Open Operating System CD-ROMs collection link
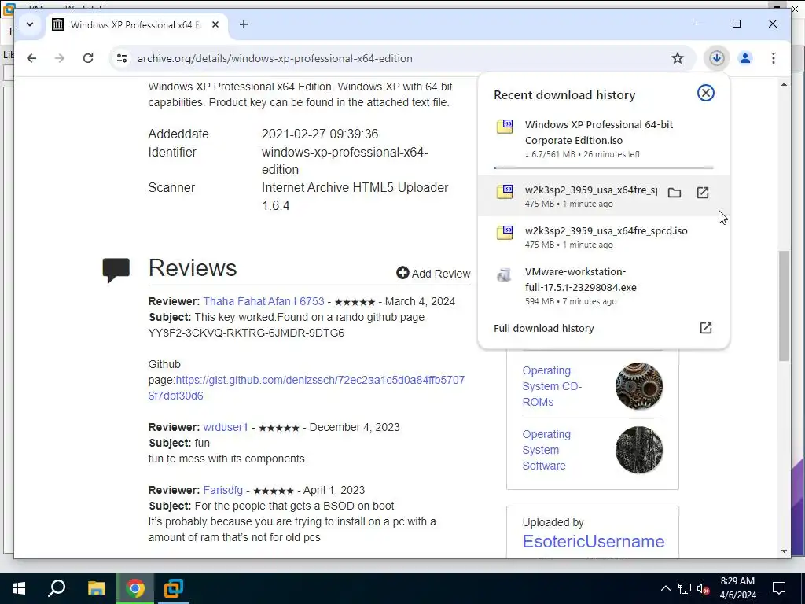The width and height of the screenshot is (805, 604). click(552, 386)
